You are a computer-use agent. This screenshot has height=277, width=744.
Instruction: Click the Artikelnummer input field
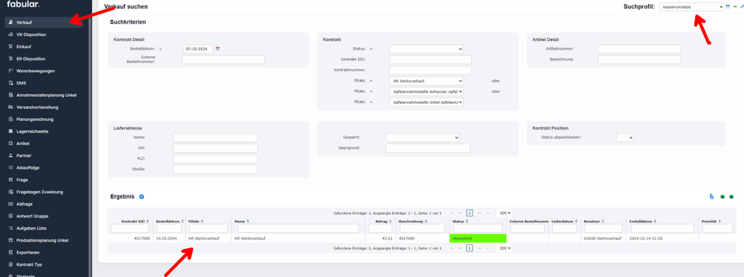639,49
